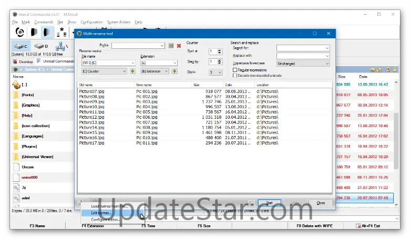The height and width of the screenshot is (239, 410).
Task: Click the refresh icon in main toolbar
Action: [x=20, y=32]
